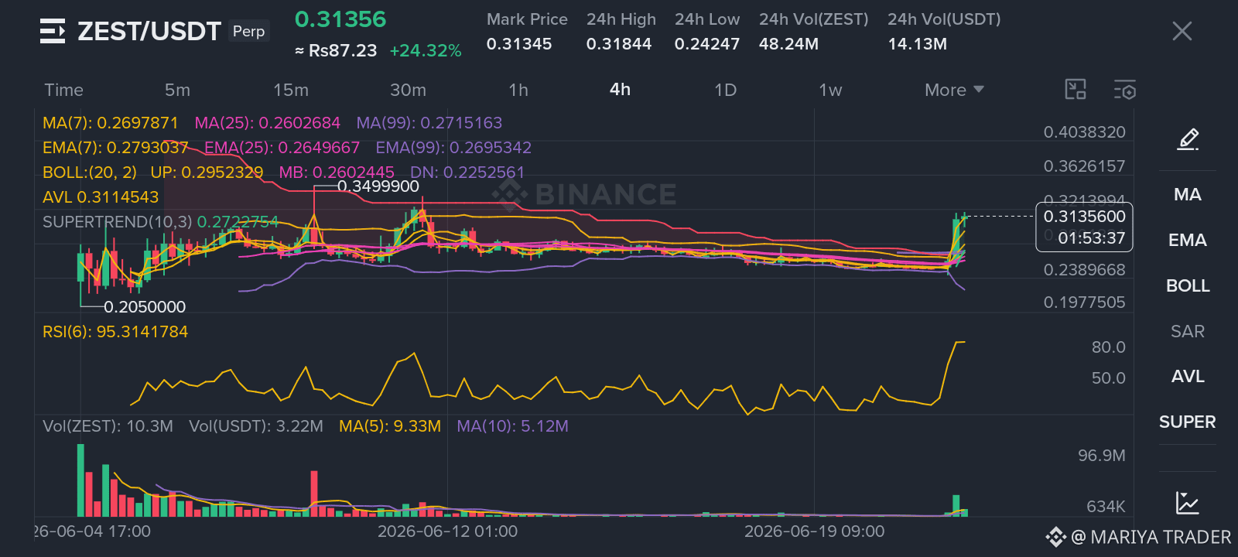Open the line chart icon in sidebar
Screen dimensions: 1238x557
click(1188, 503)
